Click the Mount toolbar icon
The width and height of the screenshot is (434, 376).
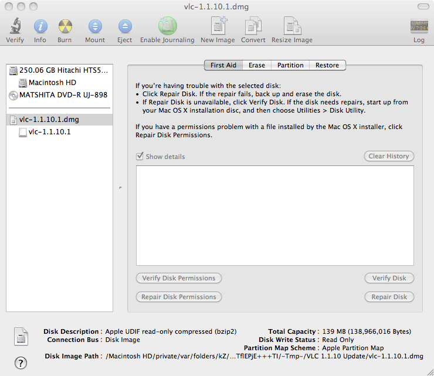pos(95,26)
